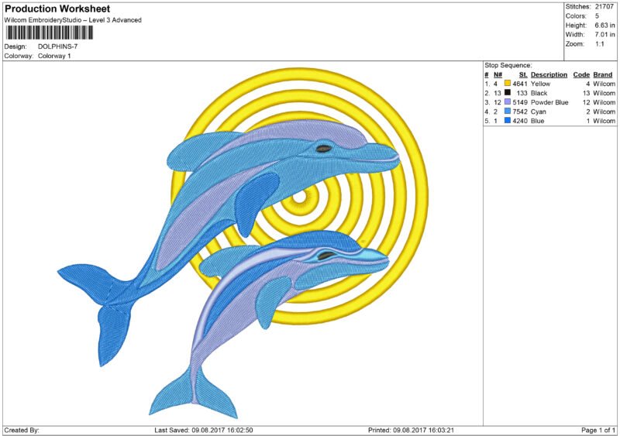Click the 'St.' column header
The image size is (620, 436).
coord(523,74)
